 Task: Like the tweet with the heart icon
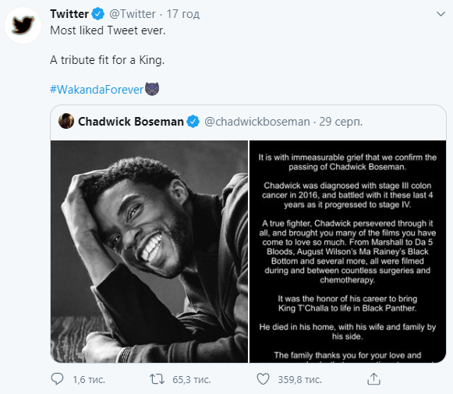[x=263, y=379]
